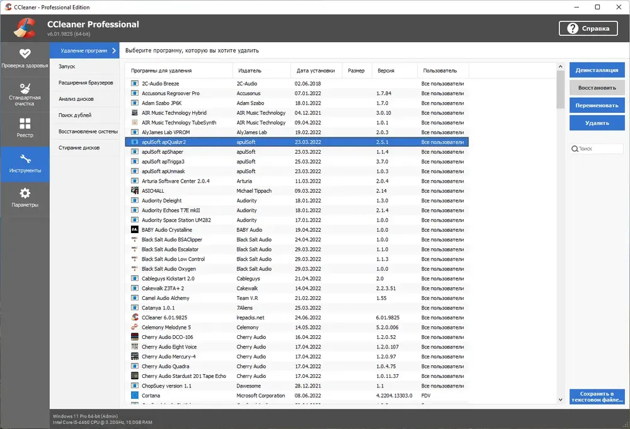This screenshot has height=429, width=630.
Task: Open Browser Extensions (Расширения браузеров) section
Action: tap(86, 83)
